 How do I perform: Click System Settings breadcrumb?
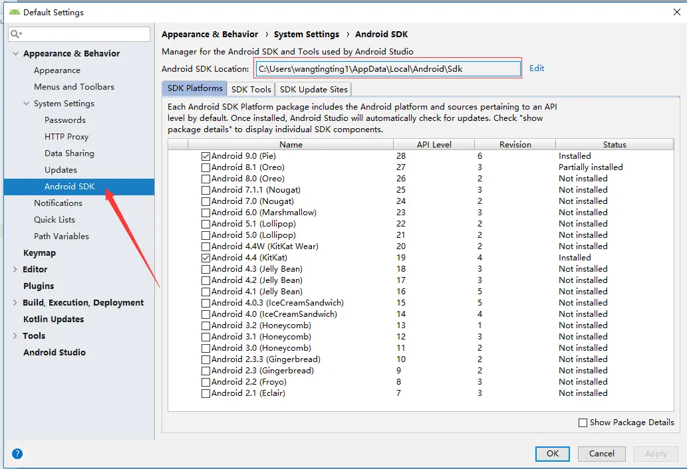coord(307,34)
